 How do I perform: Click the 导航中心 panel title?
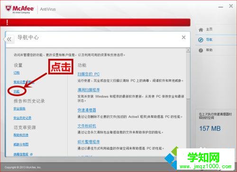tap(28, 37)
